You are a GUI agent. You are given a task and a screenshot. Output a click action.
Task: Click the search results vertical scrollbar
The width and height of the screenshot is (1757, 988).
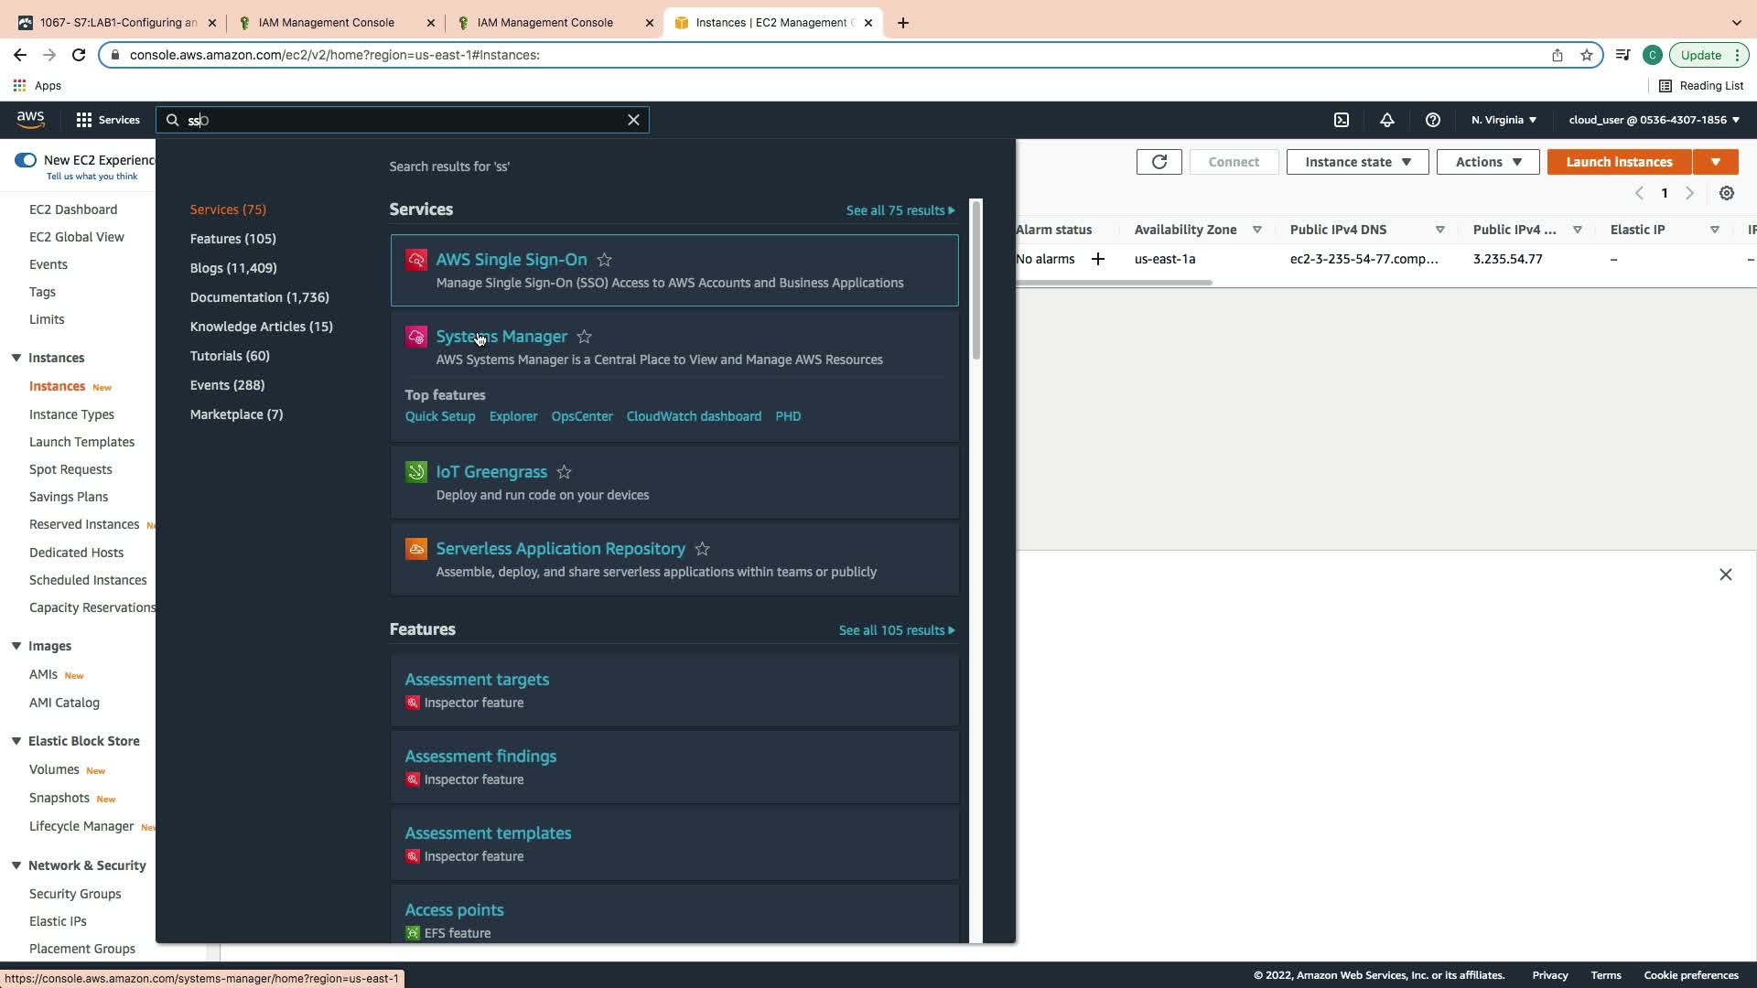tap(976, 279)
